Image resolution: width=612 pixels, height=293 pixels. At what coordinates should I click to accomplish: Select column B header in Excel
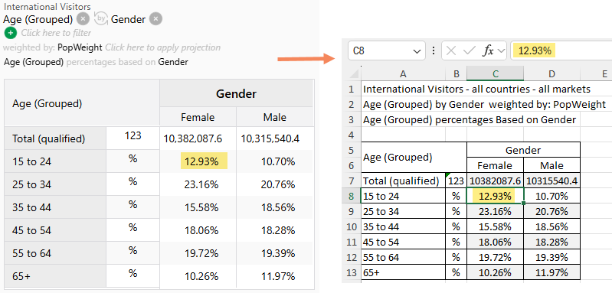pos(457,74)
